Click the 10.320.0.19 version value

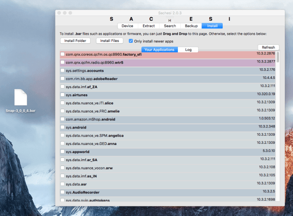[x=266, y=94]
